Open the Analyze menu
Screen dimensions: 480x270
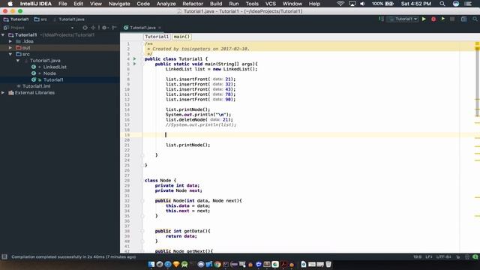[x=166, y=4]
